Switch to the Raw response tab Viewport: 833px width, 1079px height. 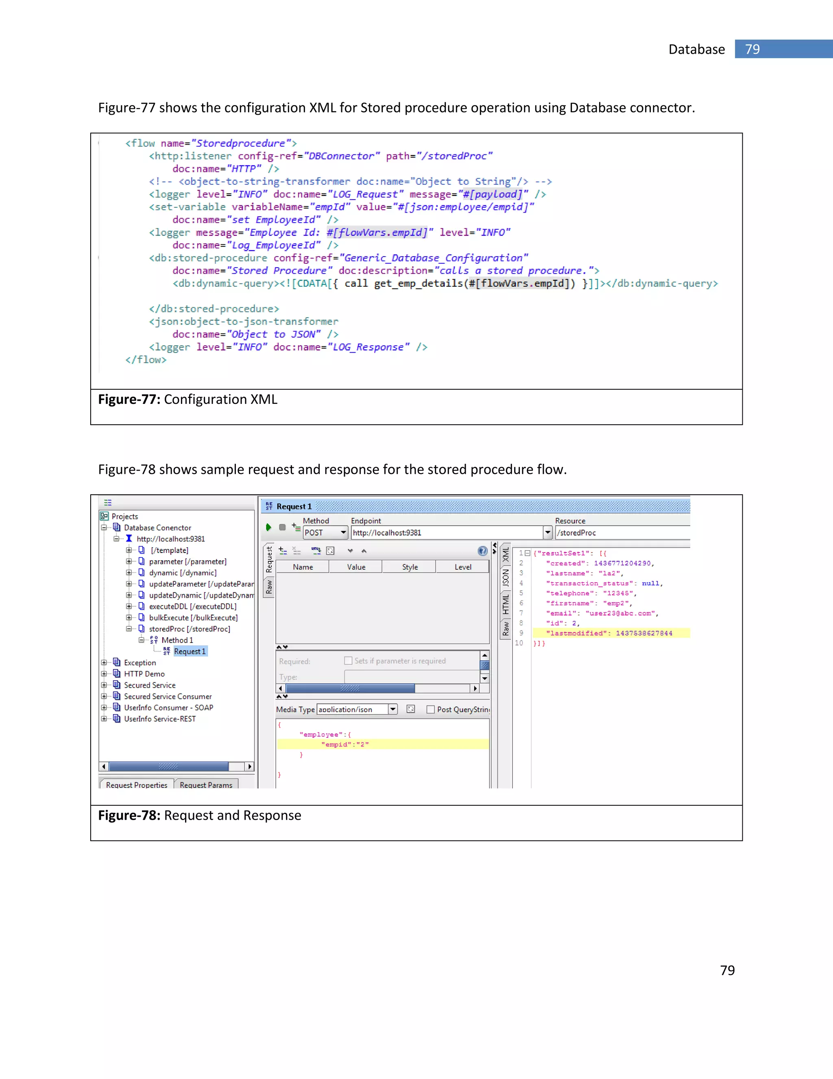[x=505, y=629]
